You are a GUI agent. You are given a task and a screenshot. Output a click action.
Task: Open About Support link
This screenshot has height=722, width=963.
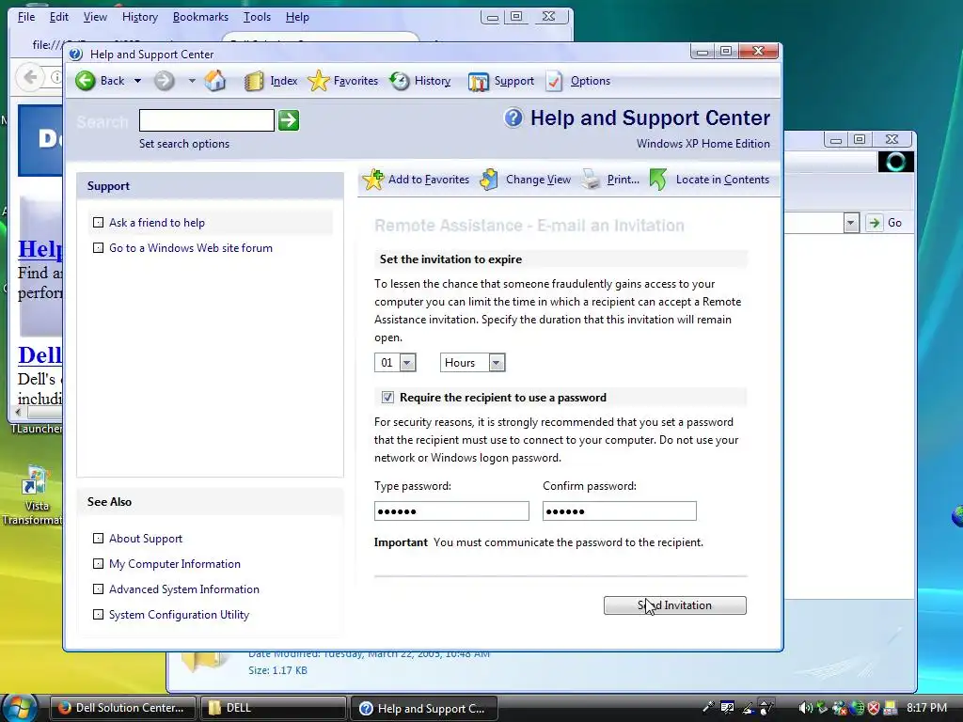click(x=146, y=539)
